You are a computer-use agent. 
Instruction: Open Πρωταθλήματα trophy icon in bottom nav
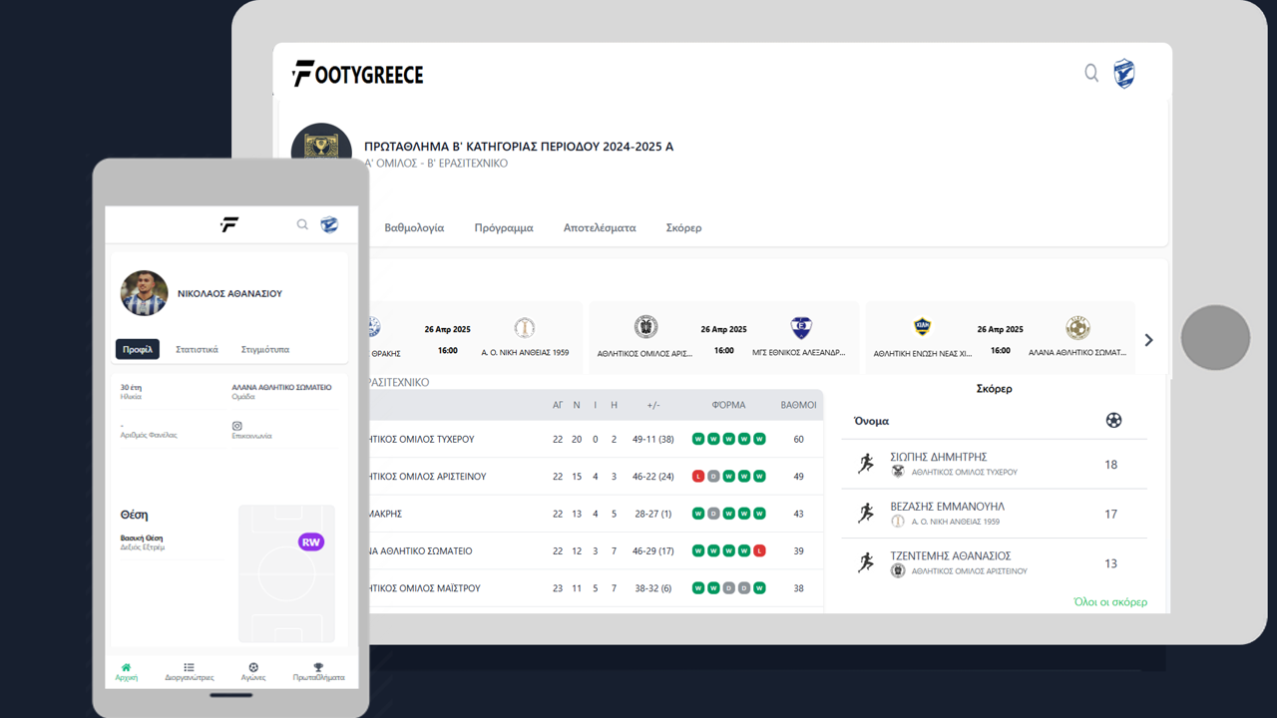tap(318, 668)
